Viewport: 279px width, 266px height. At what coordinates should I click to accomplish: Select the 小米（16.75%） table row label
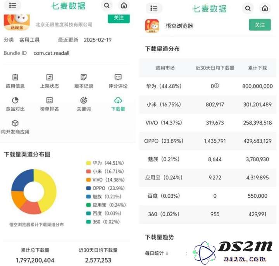pyautogui.click(x=164, y=104)
